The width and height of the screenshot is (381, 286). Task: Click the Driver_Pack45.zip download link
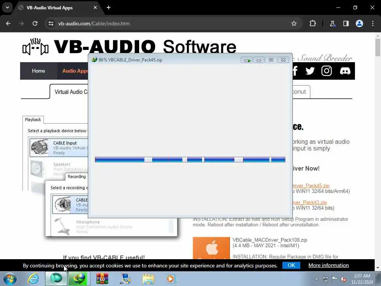(x=311, y=186)
